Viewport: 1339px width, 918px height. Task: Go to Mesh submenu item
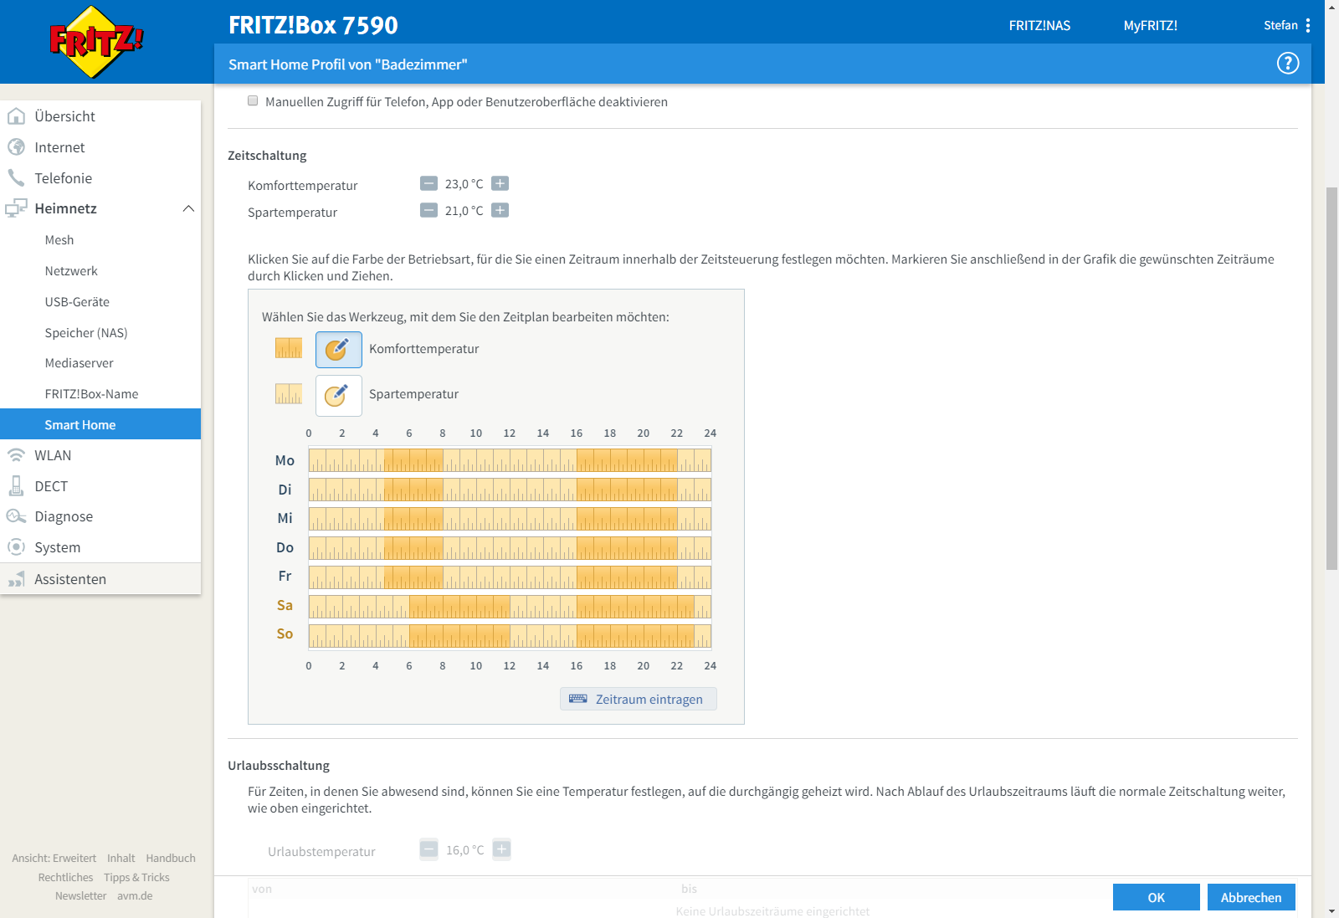pos(59,240)
